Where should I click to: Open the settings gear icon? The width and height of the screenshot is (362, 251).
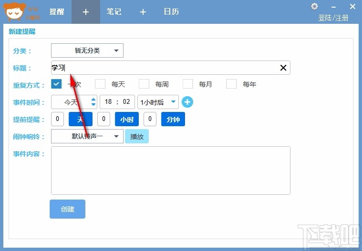(x=314, y=7)
